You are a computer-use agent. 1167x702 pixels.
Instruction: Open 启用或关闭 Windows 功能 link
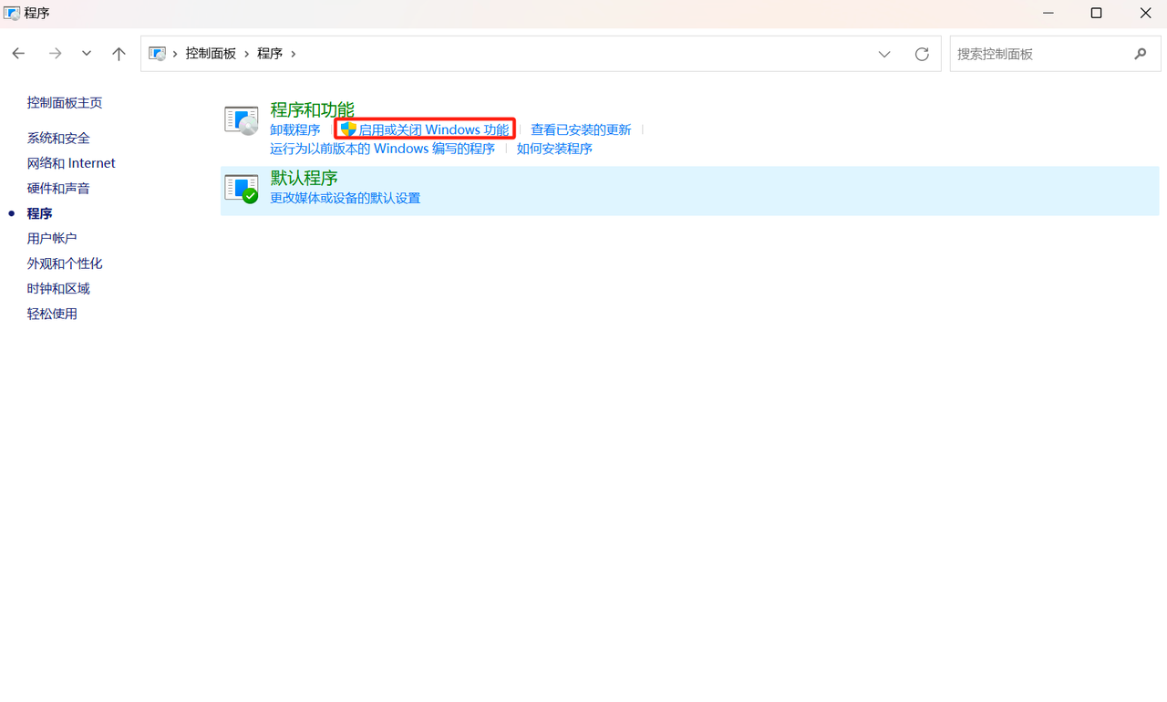tap(433, 129)
